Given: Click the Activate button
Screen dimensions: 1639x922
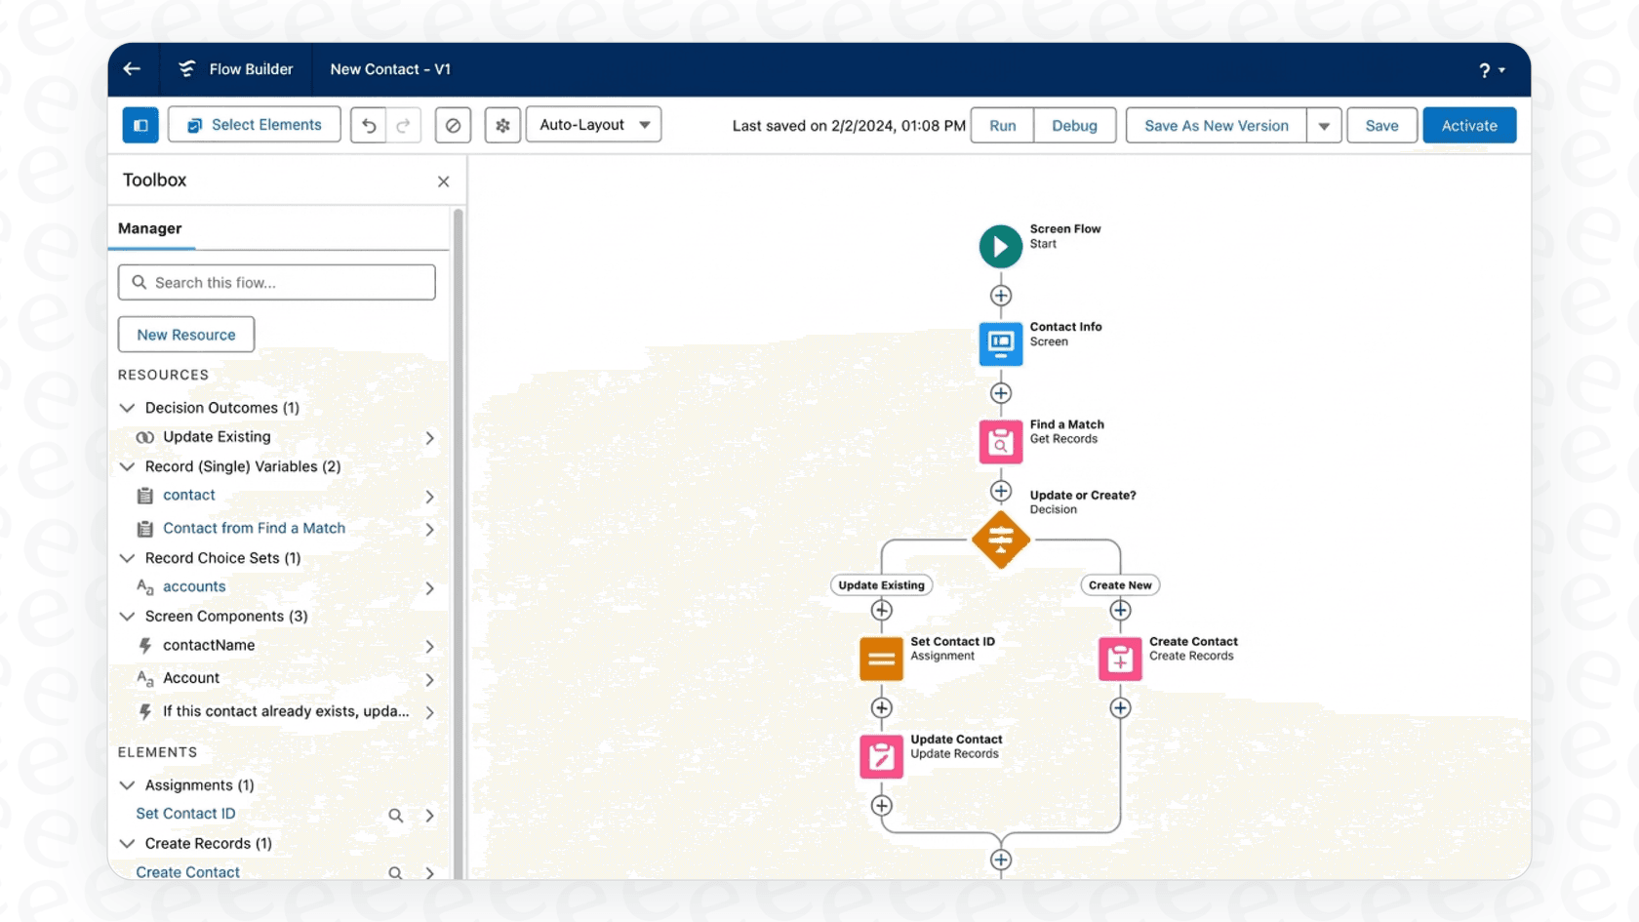Looking at the screenshot, I should pos(1469,125).
